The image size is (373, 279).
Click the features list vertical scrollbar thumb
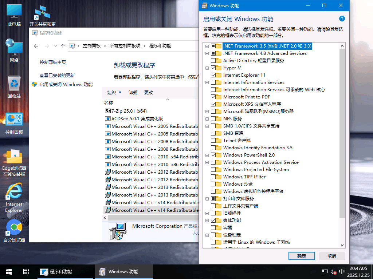coord(342,133)
